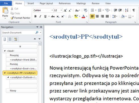Justify the paragraph text
The width and height of the screenshot is (139, 103).
pos(107,16)
